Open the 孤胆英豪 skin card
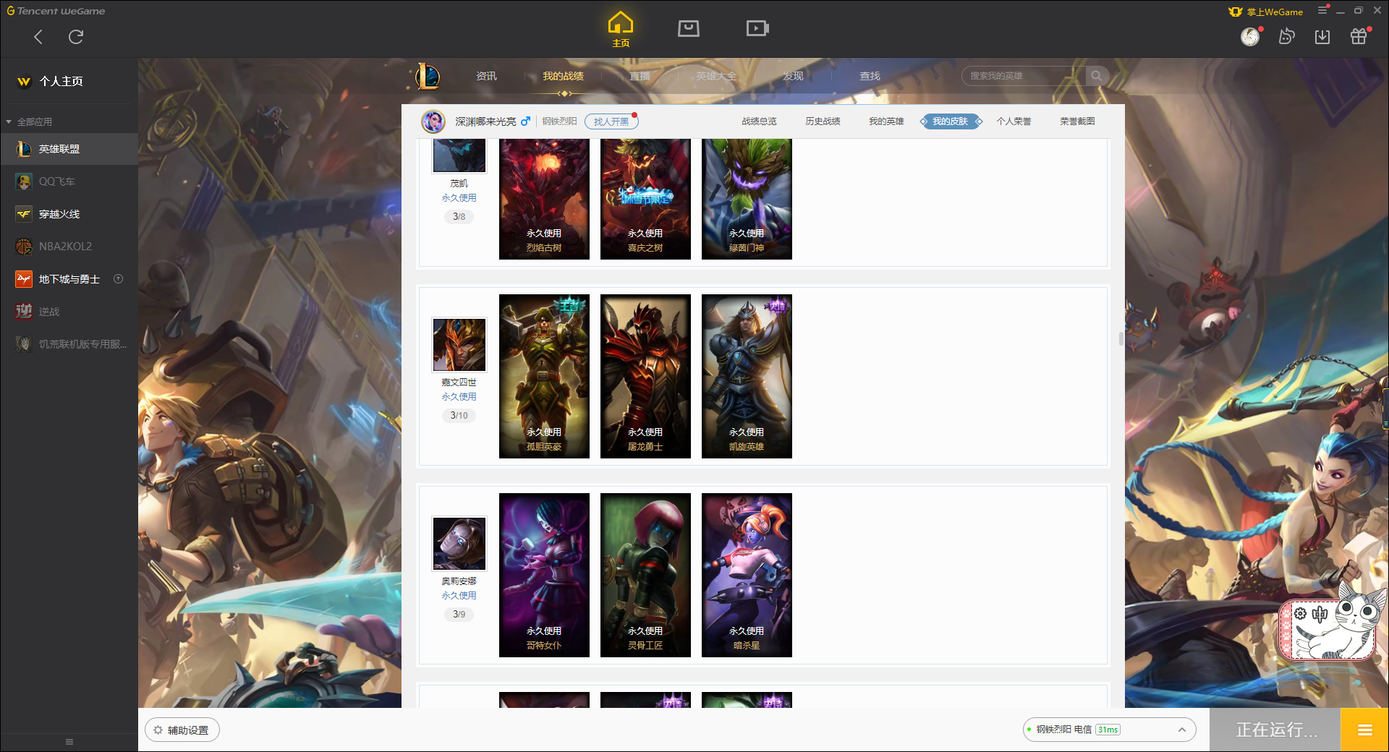Viewport: 1389px width, 752px height. click(x=544, y=376)
